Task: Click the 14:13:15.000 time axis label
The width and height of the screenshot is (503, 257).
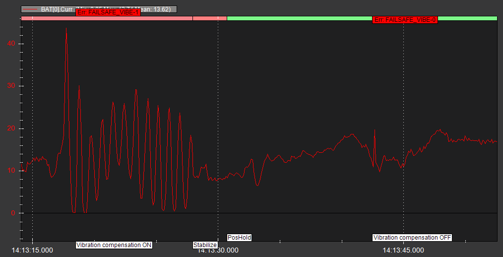Action: pyautogui.click(x=32, y=251)
